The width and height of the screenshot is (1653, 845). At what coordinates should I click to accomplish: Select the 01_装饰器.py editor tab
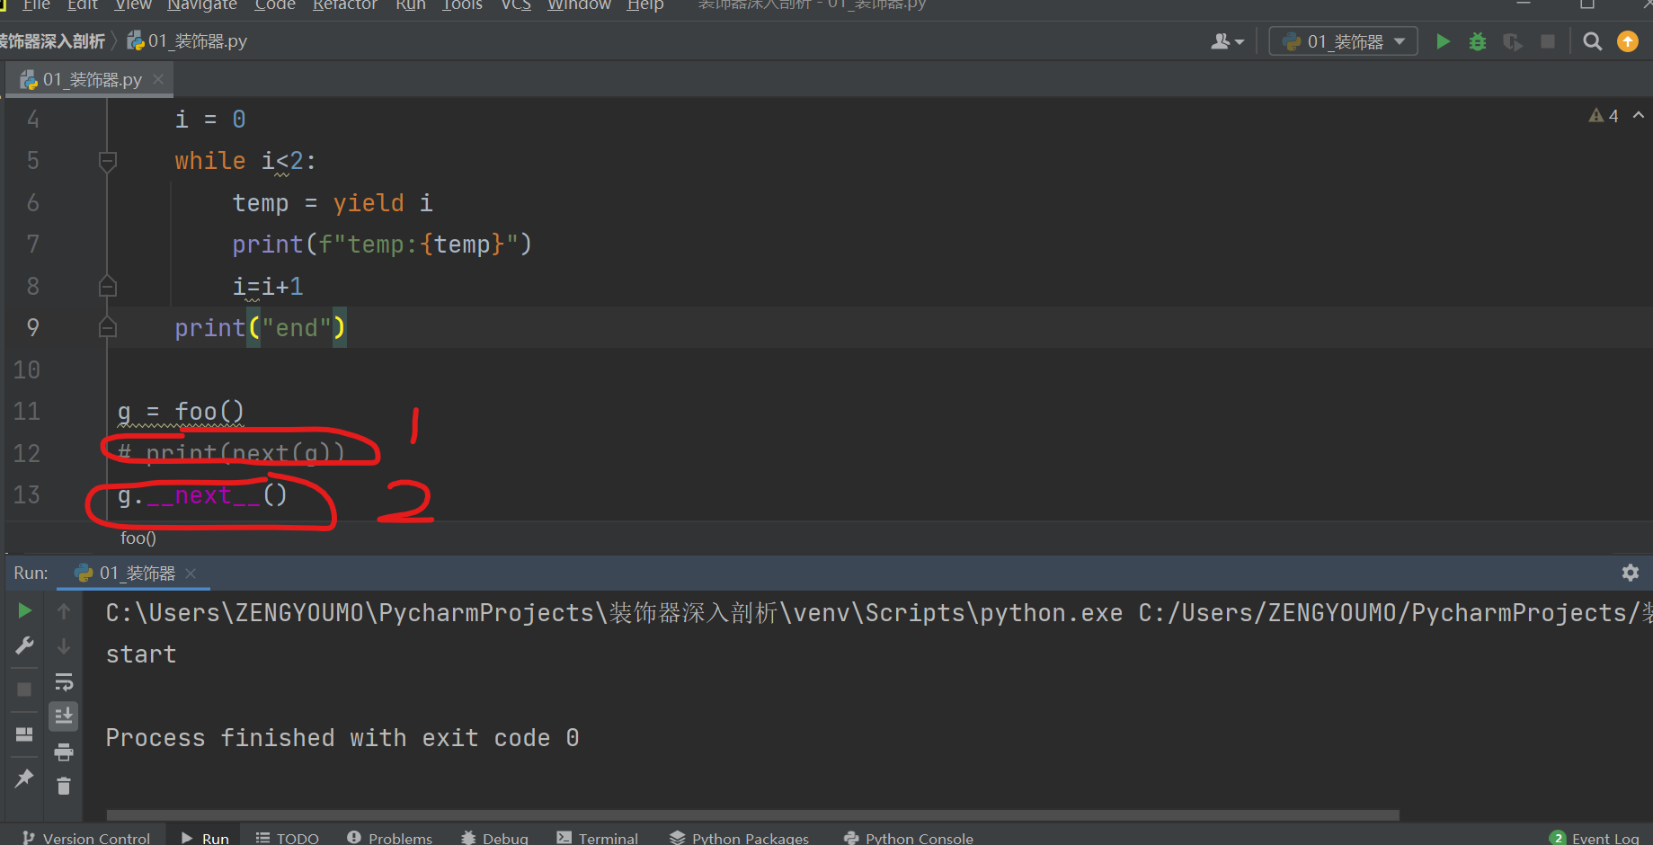tap(90, 79)
